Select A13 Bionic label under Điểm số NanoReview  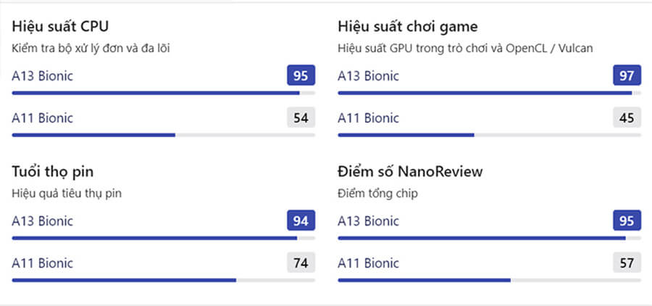[368, 220]
